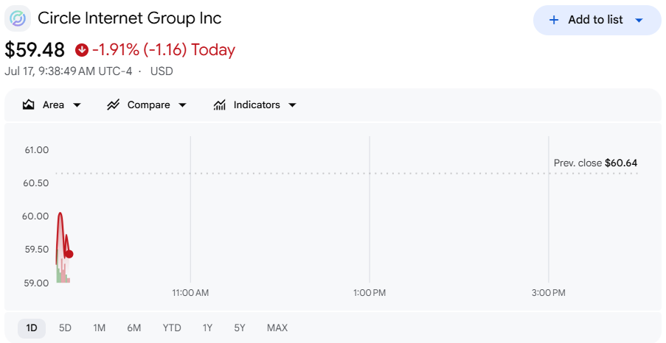Choose the 5Y time range
The image size is (666, 343).
click(240, 328)
